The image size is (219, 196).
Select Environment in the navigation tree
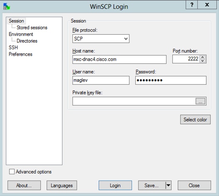pos(21,34)
